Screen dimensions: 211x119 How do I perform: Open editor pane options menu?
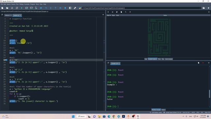coord(103,15)
